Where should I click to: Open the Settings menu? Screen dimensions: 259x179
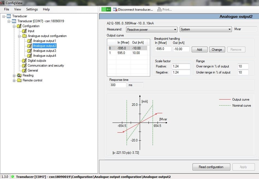tap(32, 9)
